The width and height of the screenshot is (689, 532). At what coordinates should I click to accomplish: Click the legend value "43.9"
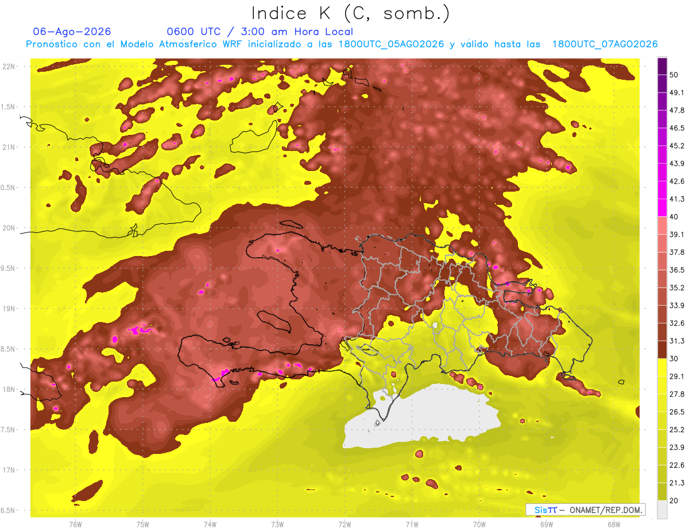tap(677, 164)
